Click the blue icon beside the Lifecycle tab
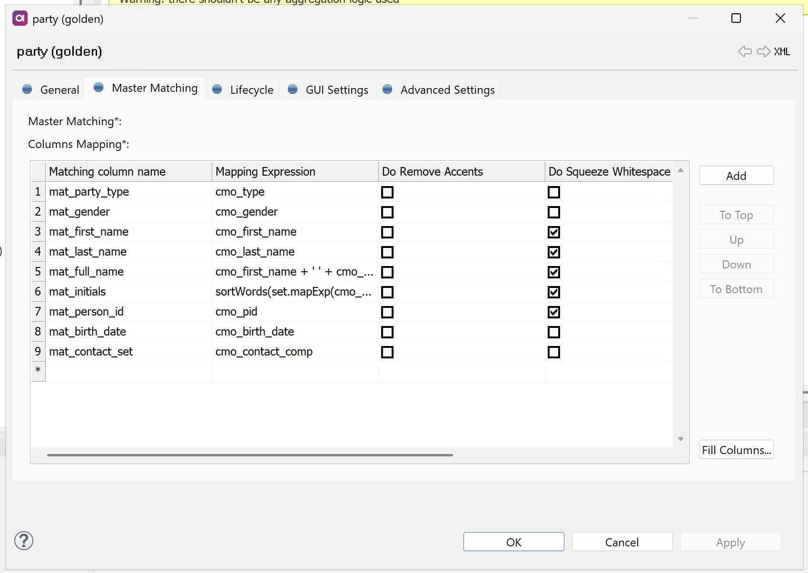808x573 pixels. point(217,89)
